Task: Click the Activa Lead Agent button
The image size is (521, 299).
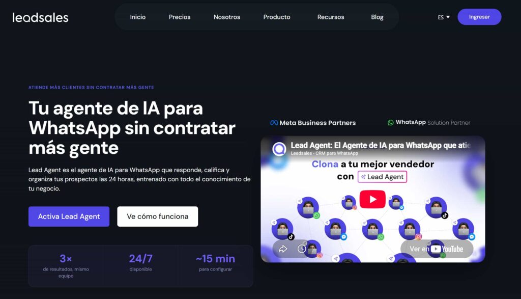Action: [x=69, y=216]
